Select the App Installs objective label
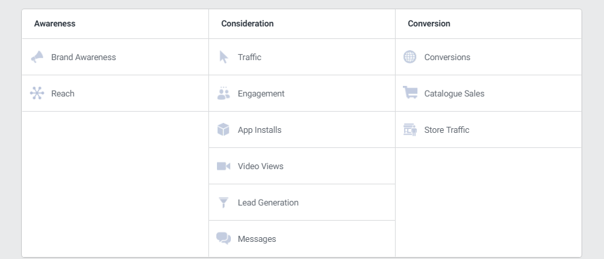 259,130
